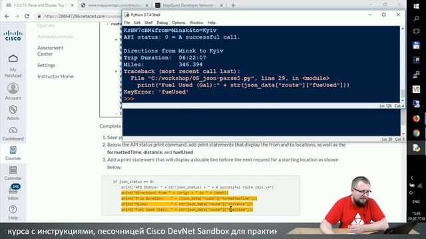Open the floppy disk app on taskbar
426x239 pixels.
pyautogui.click(x=416, y=45)
